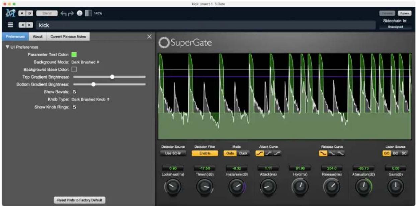Click the Attack value 1.11 field
416x206 pixels.
coord(268,168)
